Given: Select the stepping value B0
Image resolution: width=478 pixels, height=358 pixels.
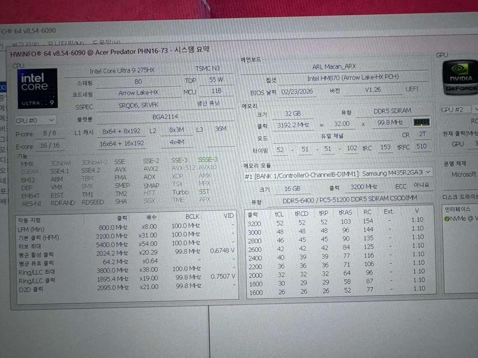Looking at the screenshot, I should pos(138,82).
